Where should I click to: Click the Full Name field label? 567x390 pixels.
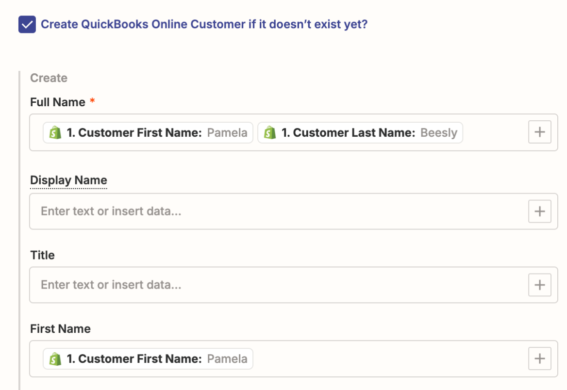pos(58,102)
